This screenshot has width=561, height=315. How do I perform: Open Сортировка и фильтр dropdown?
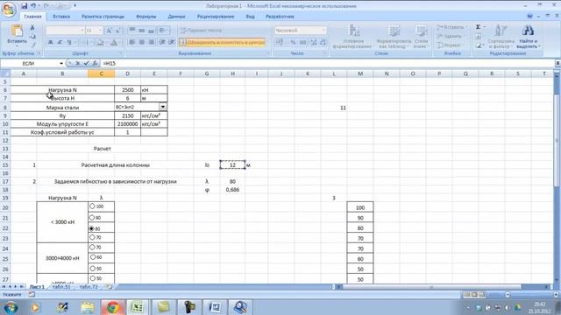tap(501, 37)
